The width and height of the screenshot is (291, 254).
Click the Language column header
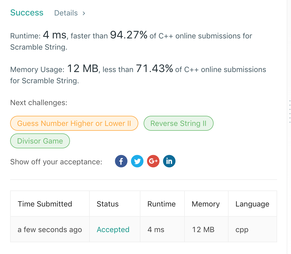pyautogui.click(x=252, y=204)
